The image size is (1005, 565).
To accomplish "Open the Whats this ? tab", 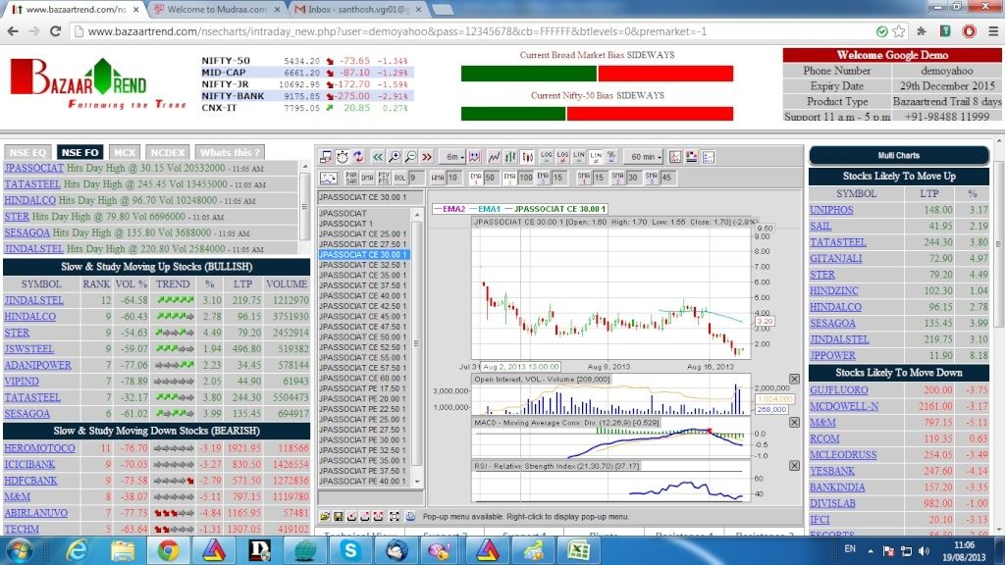I will [x=230, y=152].
